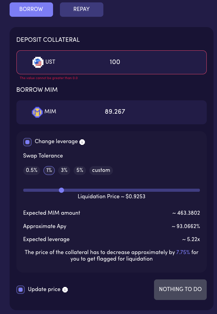Switch to the Borrow tab
Image resolution: width=217 pixels, height=314 pixels.
point(31,9)
